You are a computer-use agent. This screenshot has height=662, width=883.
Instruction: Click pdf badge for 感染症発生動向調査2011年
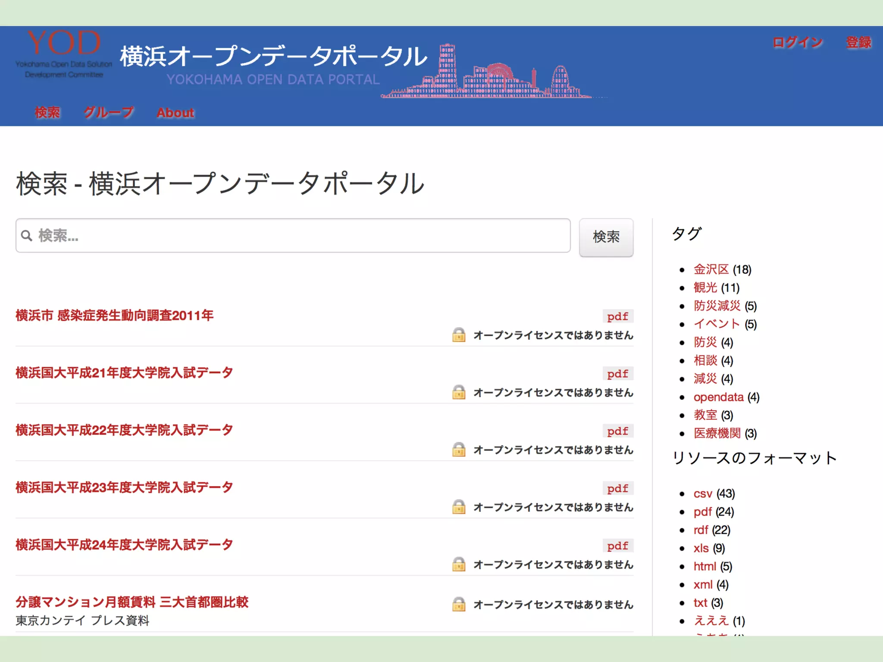coord(618,316)
